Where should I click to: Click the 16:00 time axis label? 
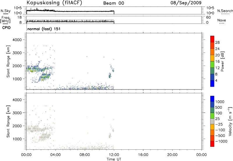coord(143,155)
